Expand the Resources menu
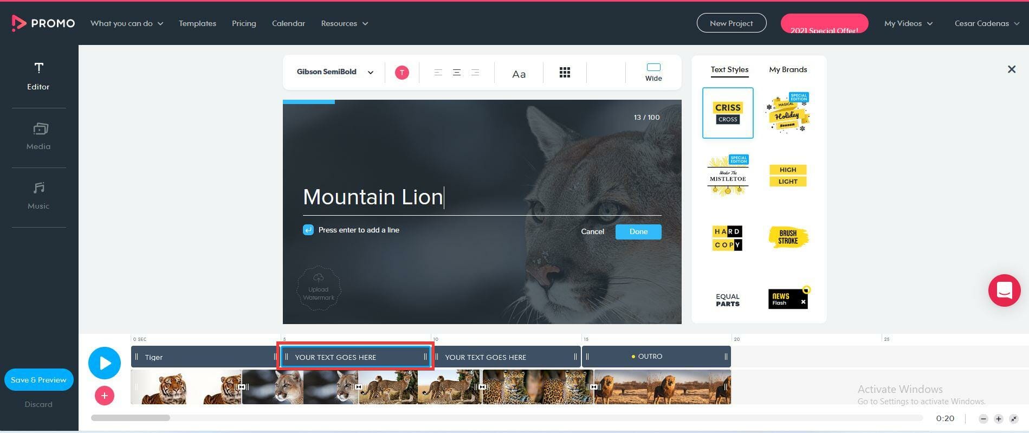1029x433 pixels. (345, 23)
